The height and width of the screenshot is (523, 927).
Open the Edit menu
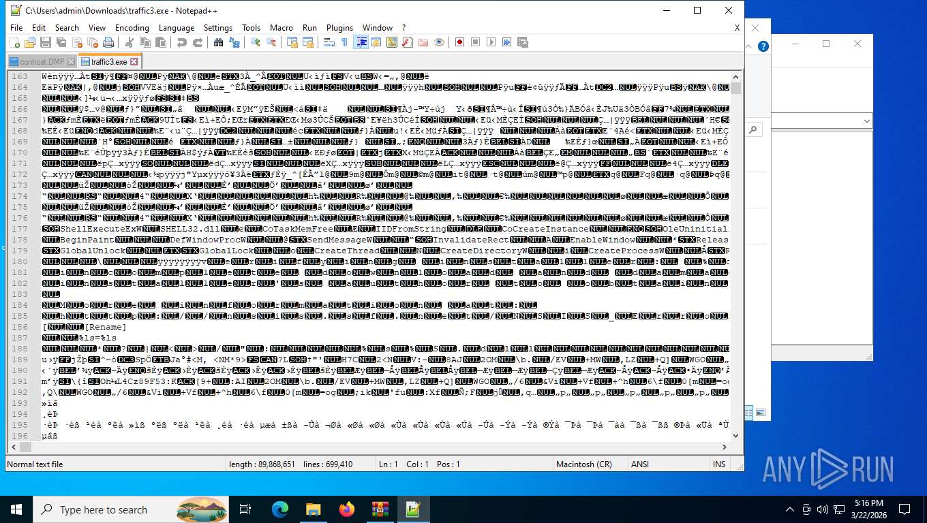click(39, 28)
